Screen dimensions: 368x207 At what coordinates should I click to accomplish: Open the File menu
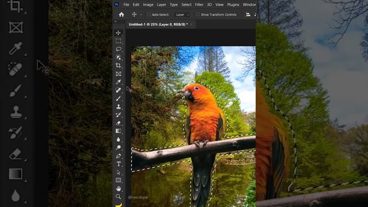126,5
